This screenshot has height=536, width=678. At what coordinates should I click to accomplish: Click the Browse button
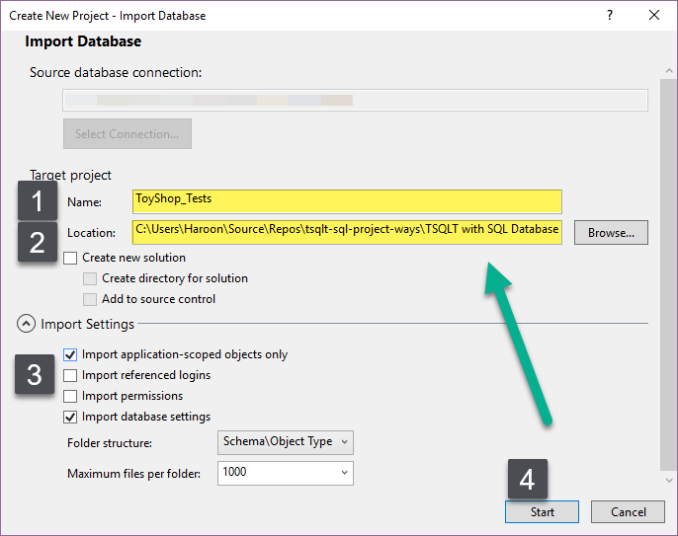point(611,233)
